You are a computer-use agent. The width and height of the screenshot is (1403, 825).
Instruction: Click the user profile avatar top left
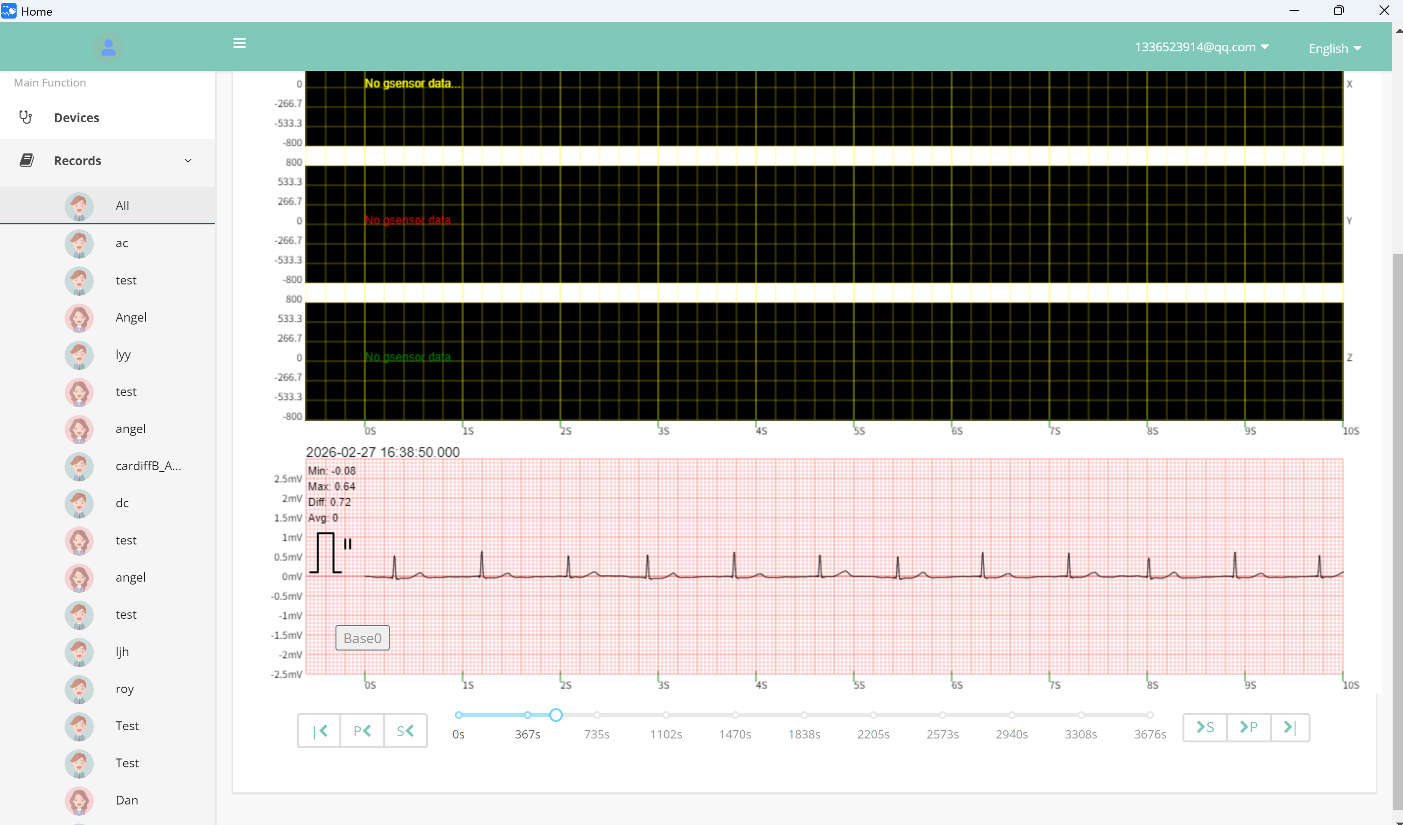pyautogui.click(x=108, y=47)
